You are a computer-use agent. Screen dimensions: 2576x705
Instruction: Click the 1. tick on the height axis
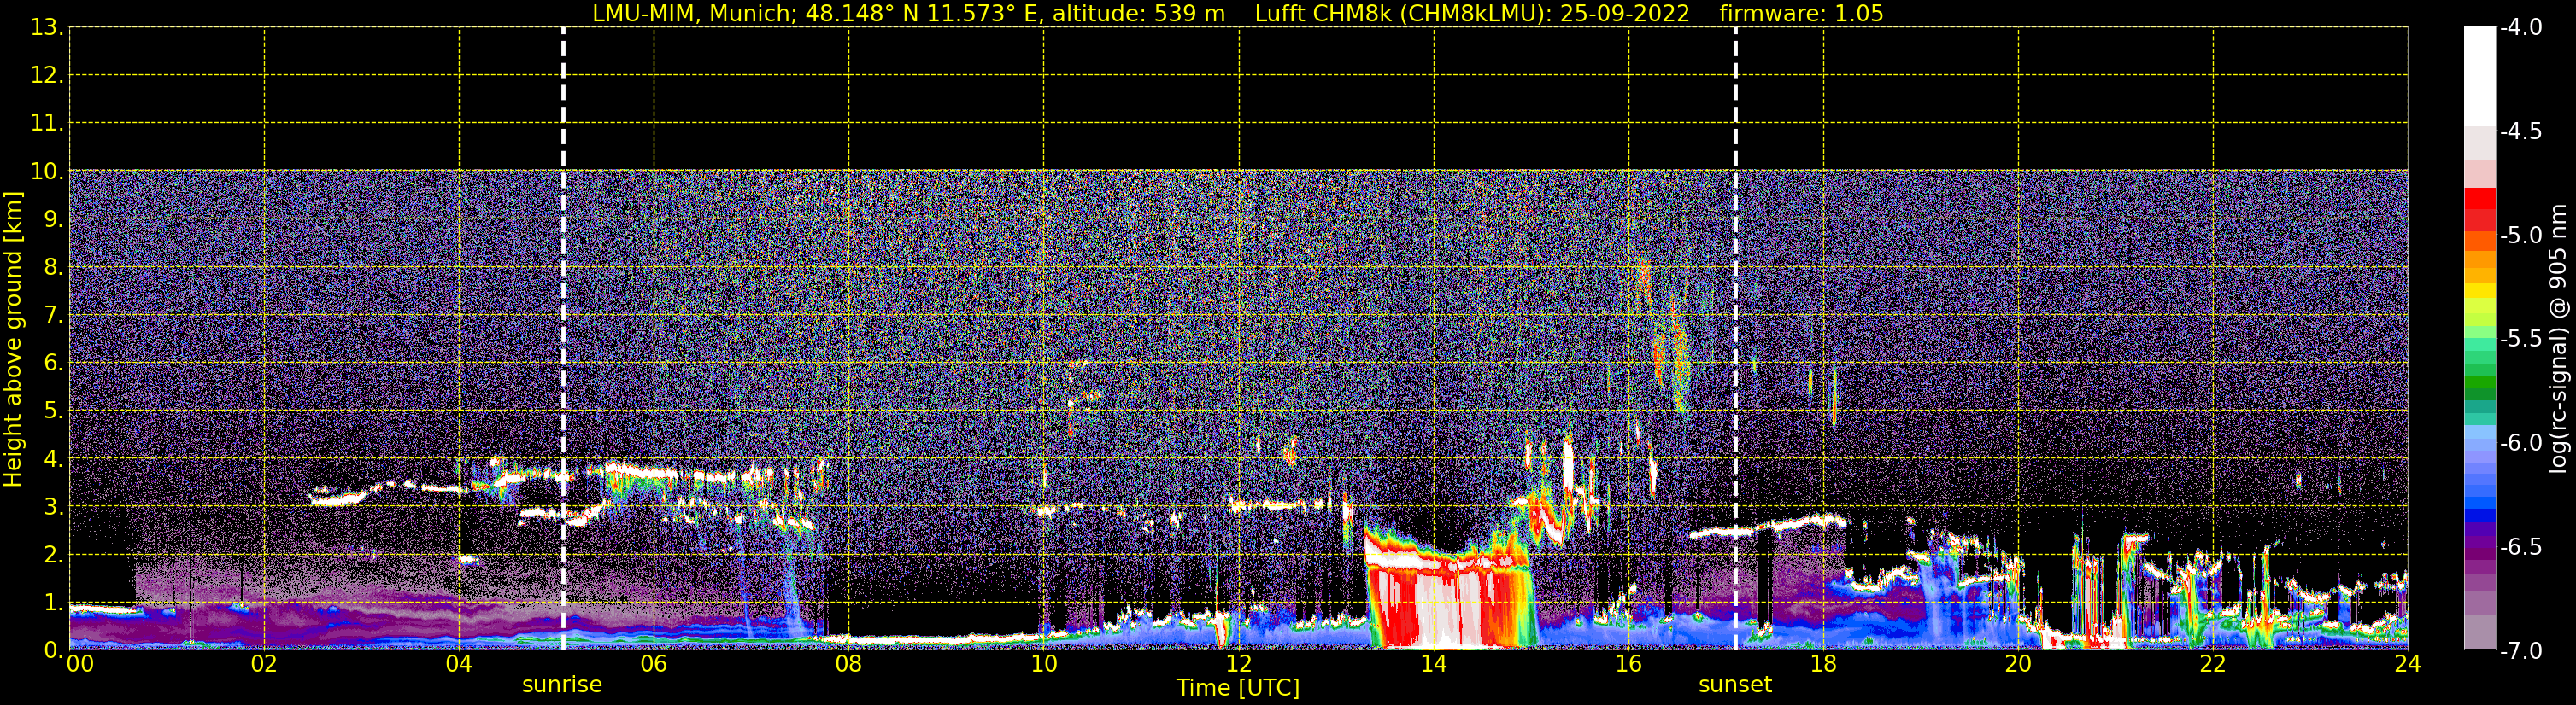53,603
